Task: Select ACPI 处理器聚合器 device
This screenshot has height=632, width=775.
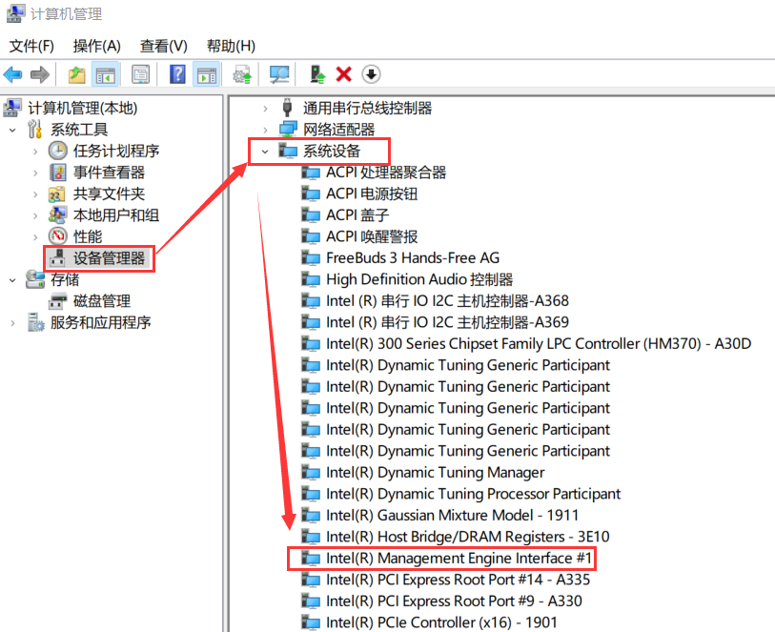Action: pyautogui.click(x=386, y=173)
